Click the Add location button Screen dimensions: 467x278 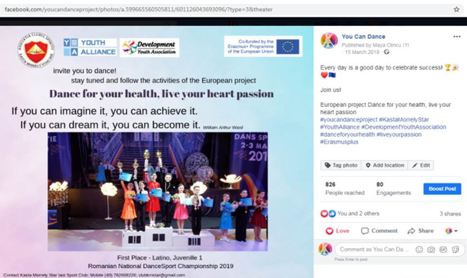[x=384, y=165]
